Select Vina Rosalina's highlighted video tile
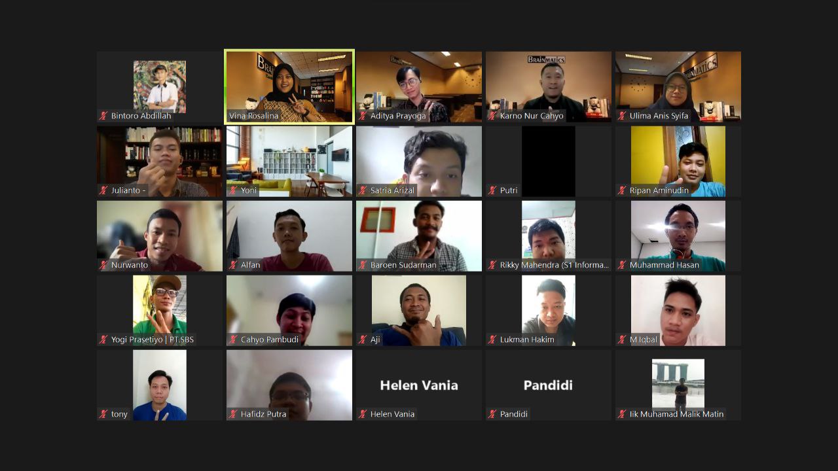 click(x=289, y=87)
